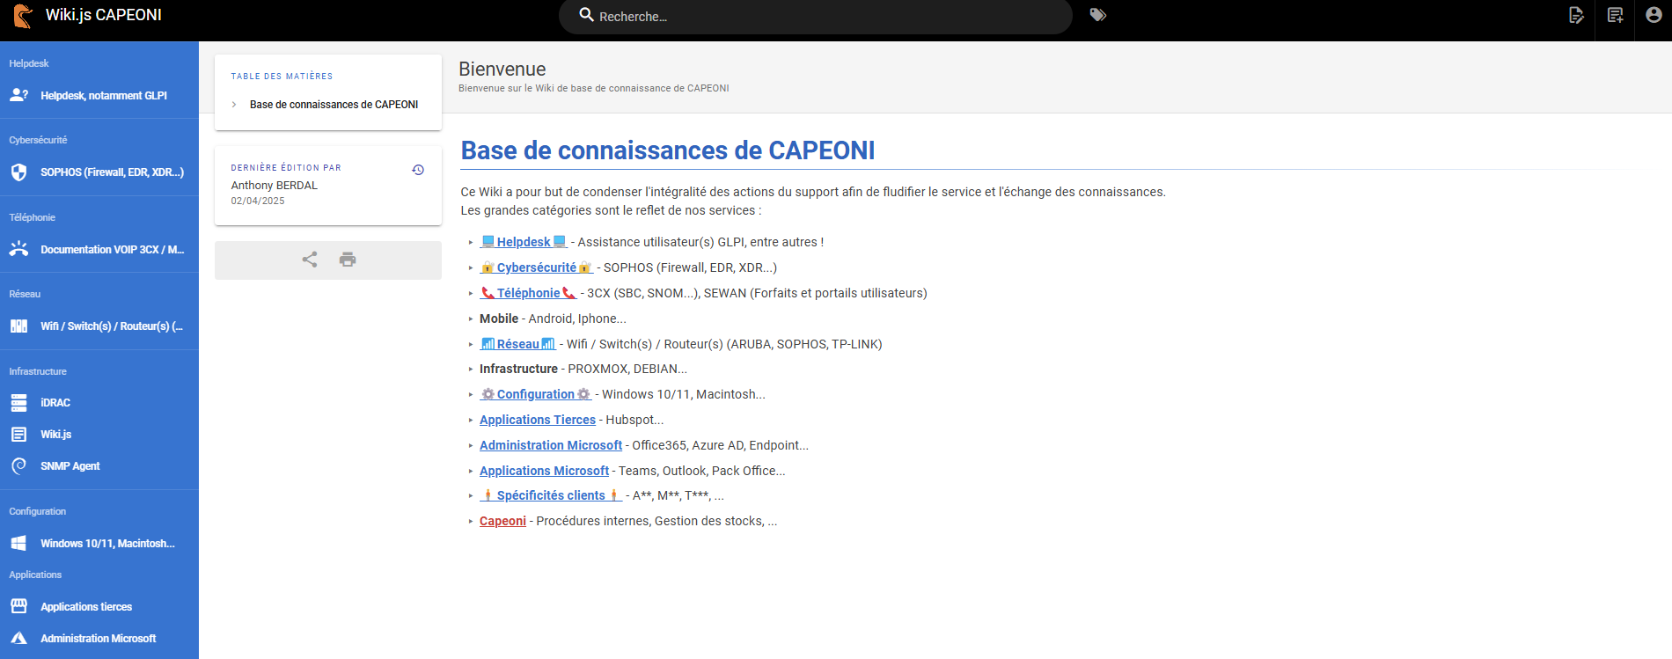The height and width of the screenshot is (659, 1672).
Task: Click the shield icon beside SOPHOS
Action: [18, 172]
